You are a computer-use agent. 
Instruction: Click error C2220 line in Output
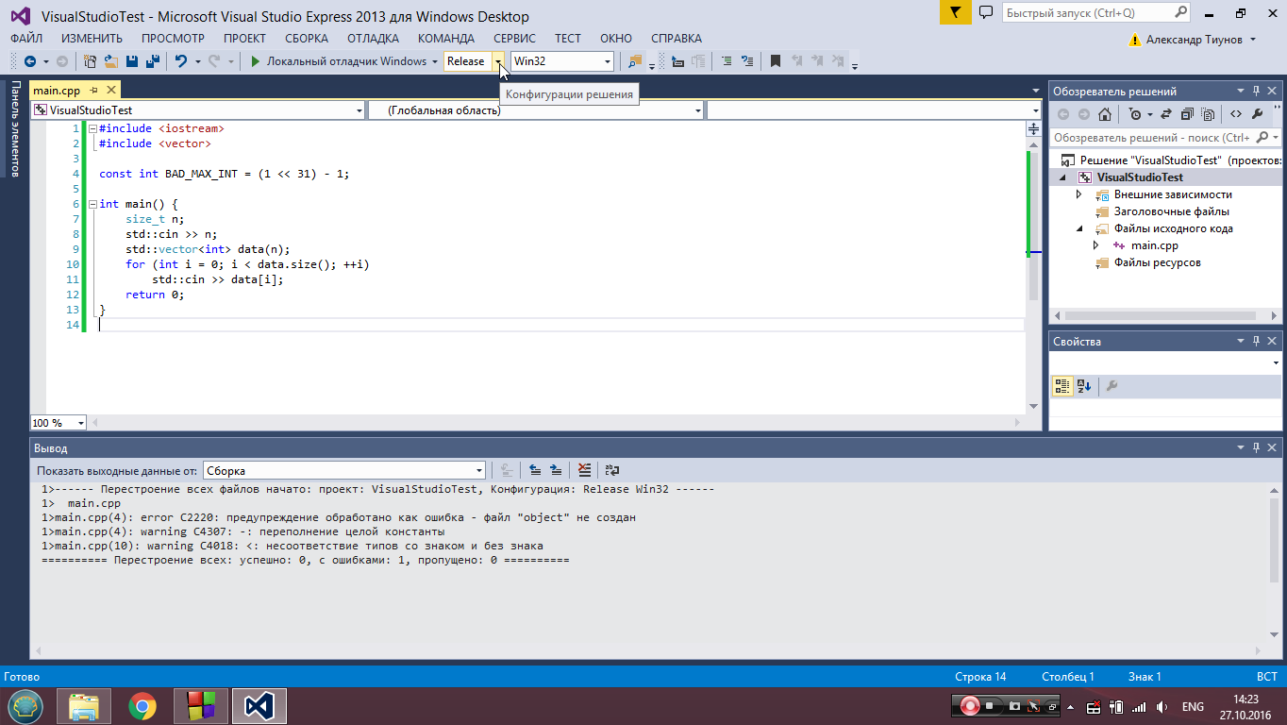[340, 517]
